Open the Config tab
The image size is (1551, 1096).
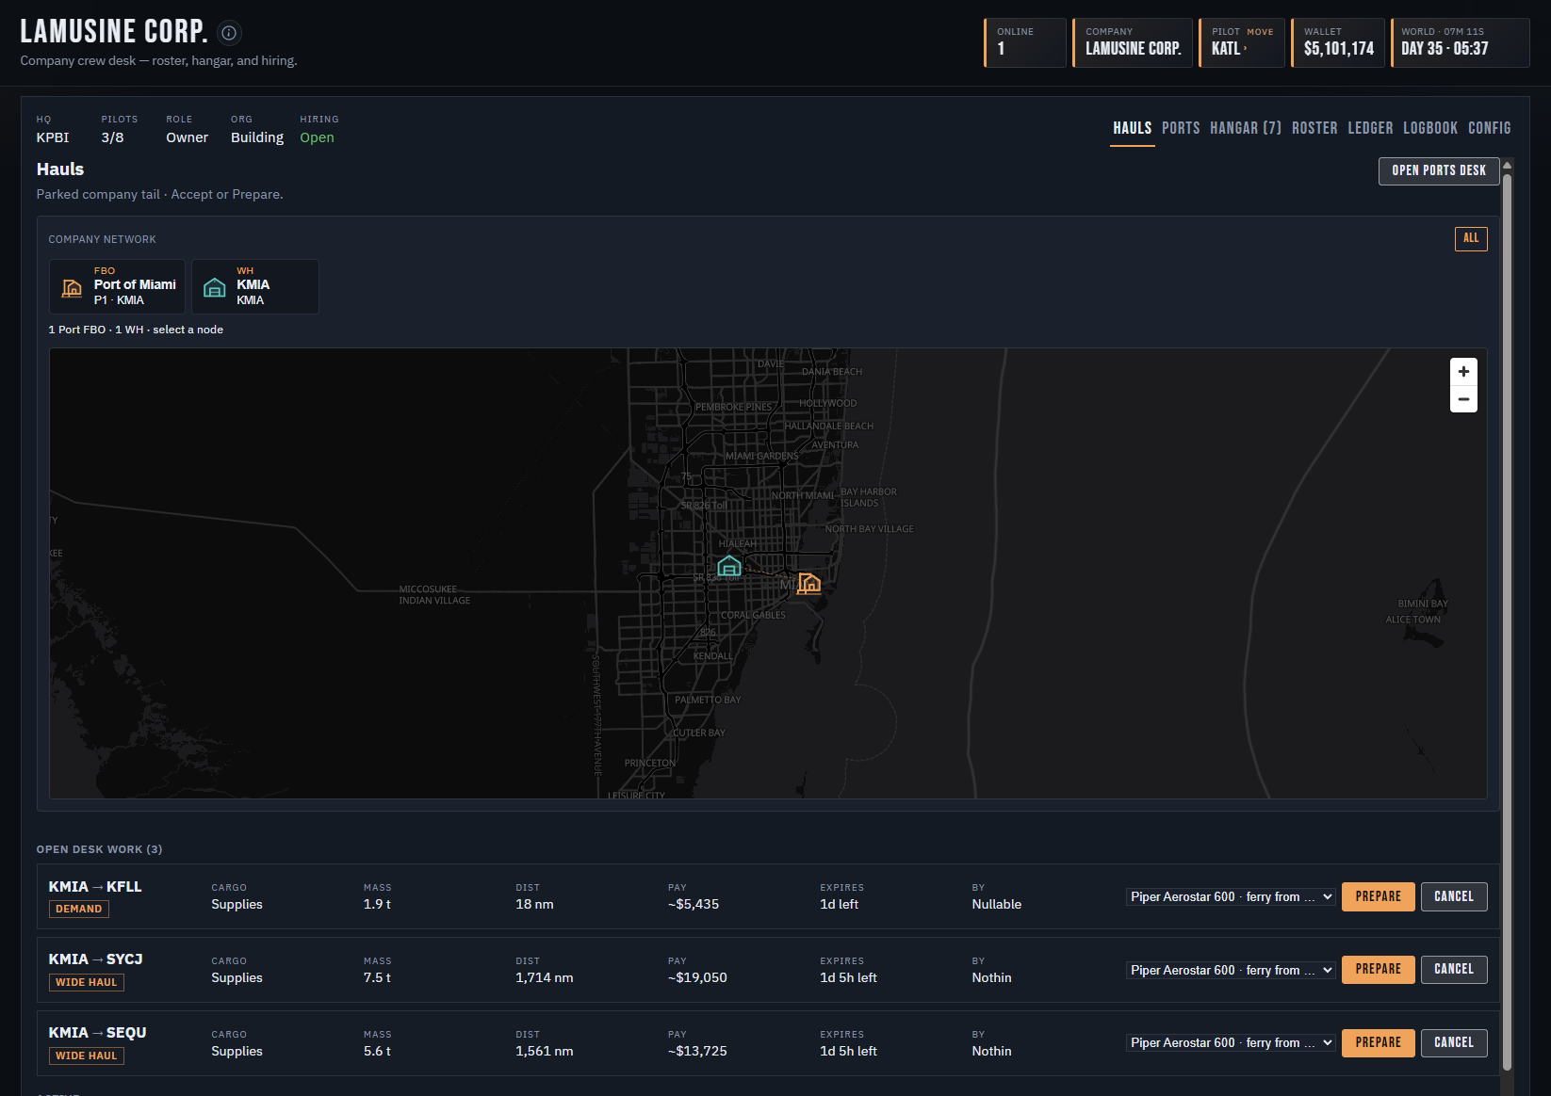click(x=1489, y=128)
